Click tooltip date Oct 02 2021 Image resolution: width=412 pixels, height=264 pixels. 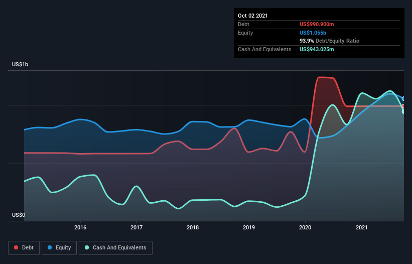(x=253, y=16)
